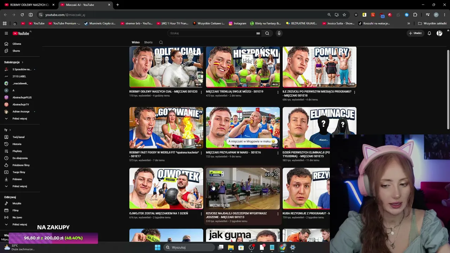Open options for OJWOJTEK ZOSTAŁ MIĘCZAKIEM video
This screenshot has height=253, width=450.
[201, 214]
